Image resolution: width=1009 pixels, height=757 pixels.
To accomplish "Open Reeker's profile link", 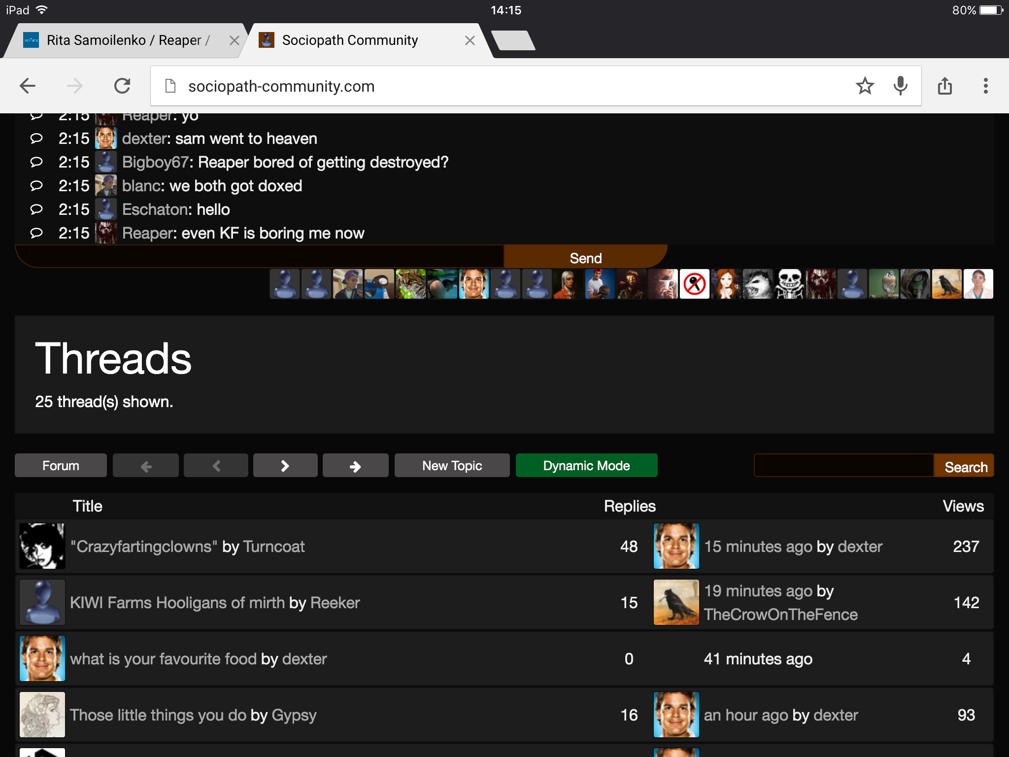I will tap(335, 603).
